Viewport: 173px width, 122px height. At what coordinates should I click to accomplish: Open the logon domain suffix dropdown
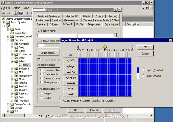(x=115, y=35)
